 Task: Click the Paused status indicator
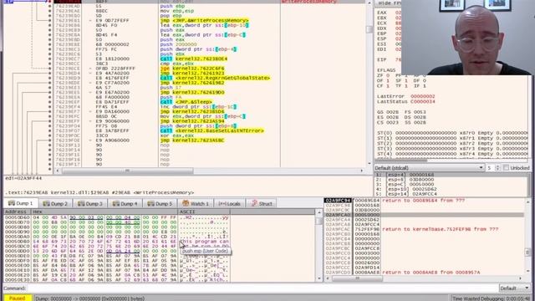pos(17,298)
